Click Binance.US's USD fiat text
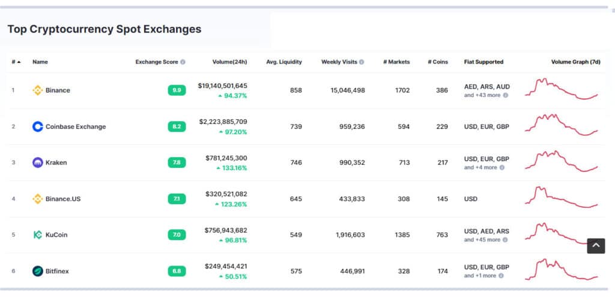 (471, 199)
